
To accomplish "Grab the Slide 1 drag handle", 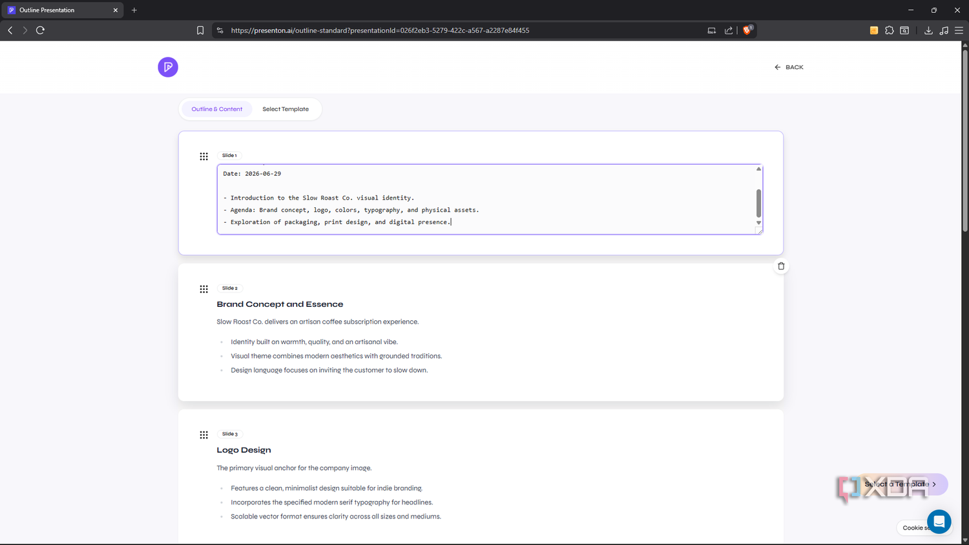I will tap(203, 156).
